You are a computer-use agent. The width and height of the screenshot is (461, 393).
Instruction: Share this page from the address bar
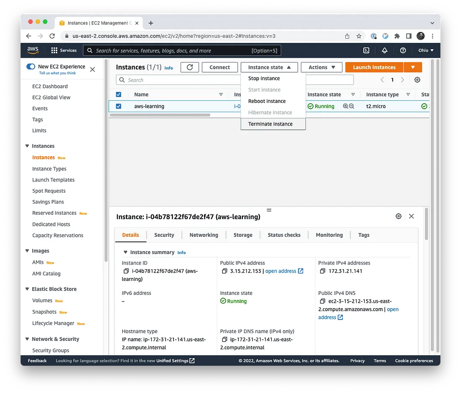tap(347, 36)
